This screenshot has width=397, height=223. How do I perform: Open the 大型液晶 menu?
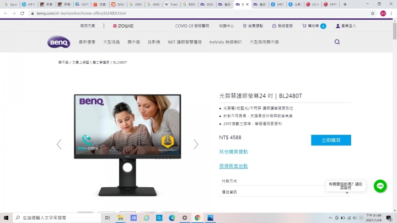[111, 42]
